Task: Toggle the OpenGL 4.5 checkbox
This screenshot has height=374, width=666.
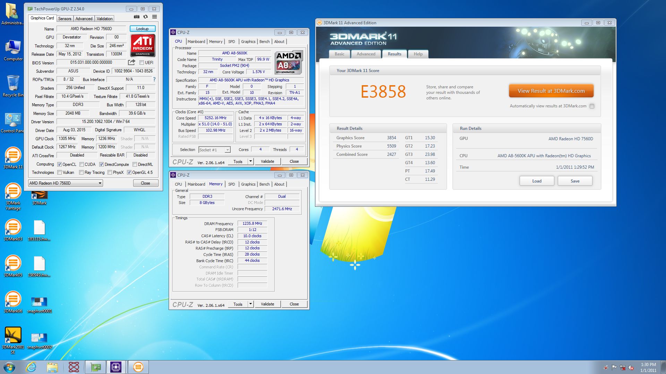Action: pos(129,172)
